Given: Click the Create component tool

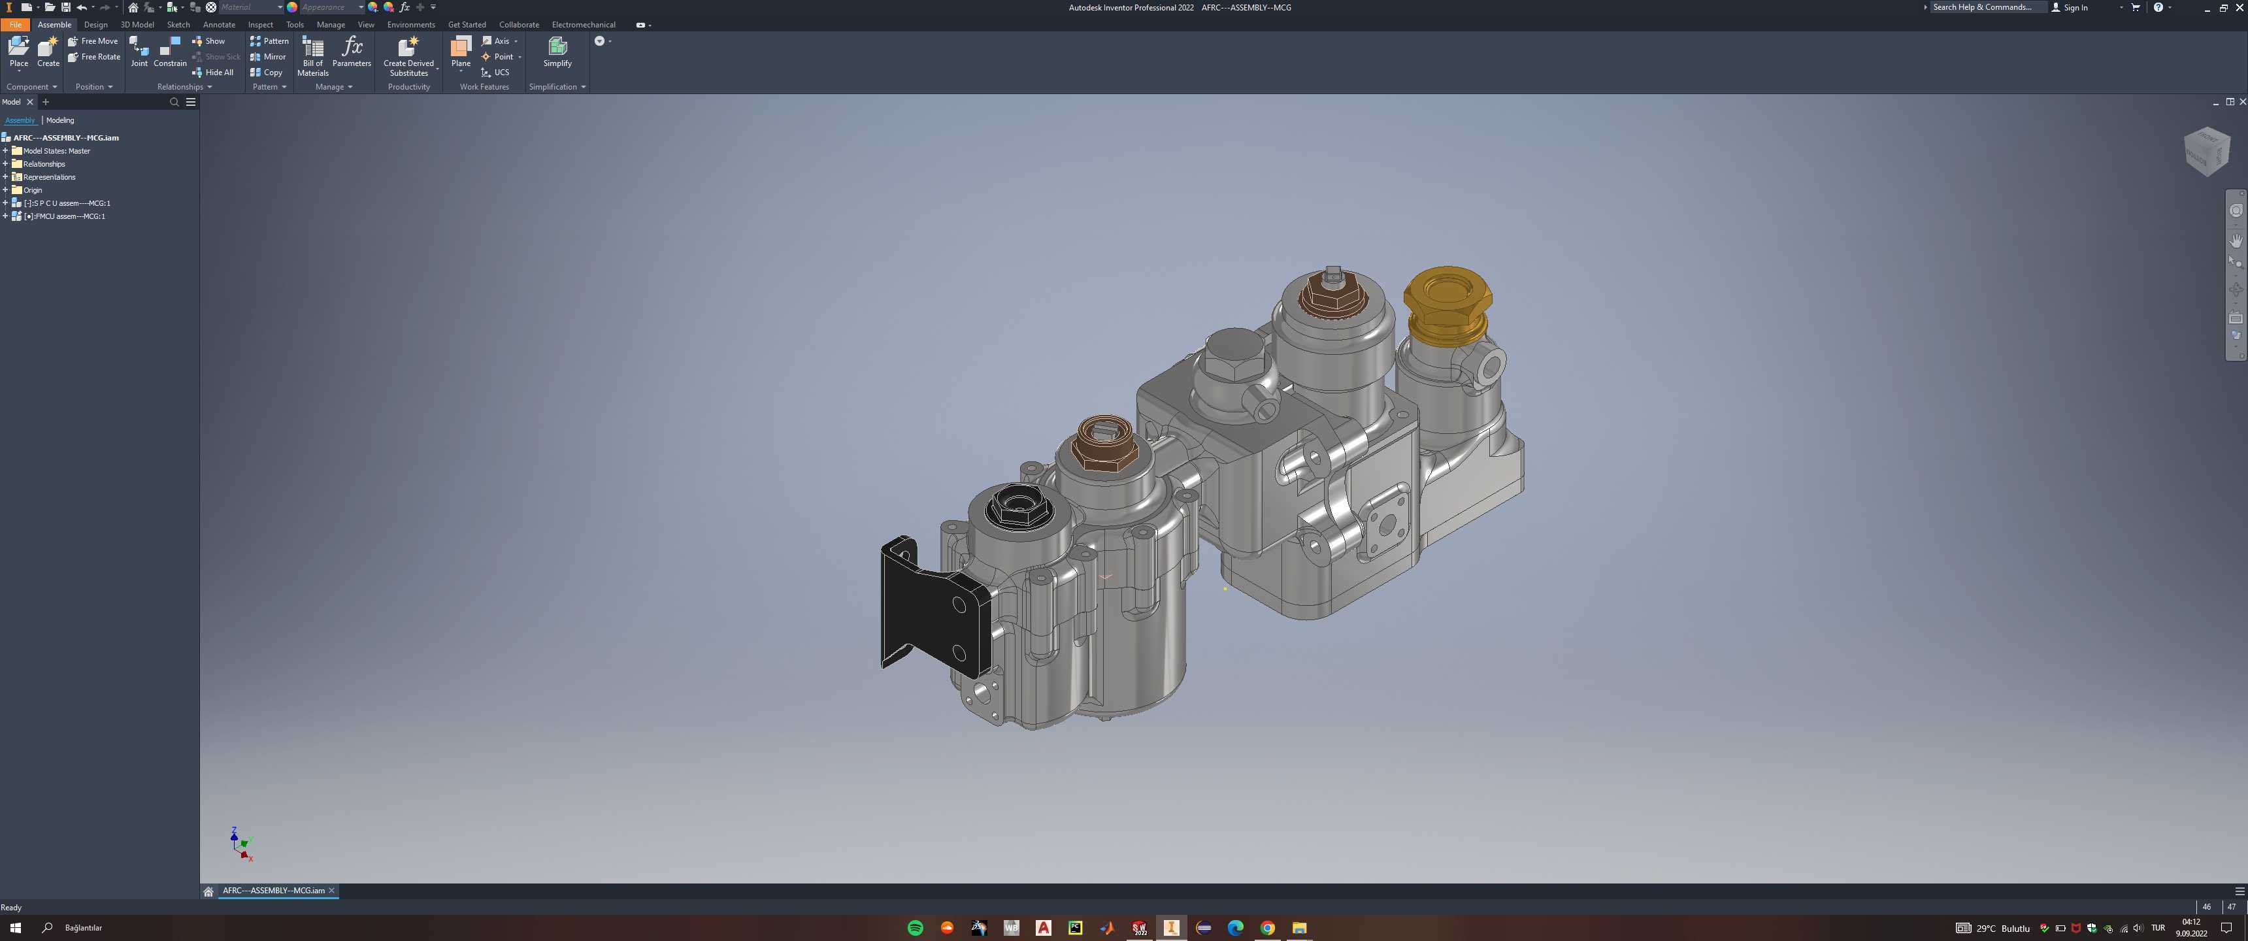Looking at the screenshot, I should [x=48, y=52].
